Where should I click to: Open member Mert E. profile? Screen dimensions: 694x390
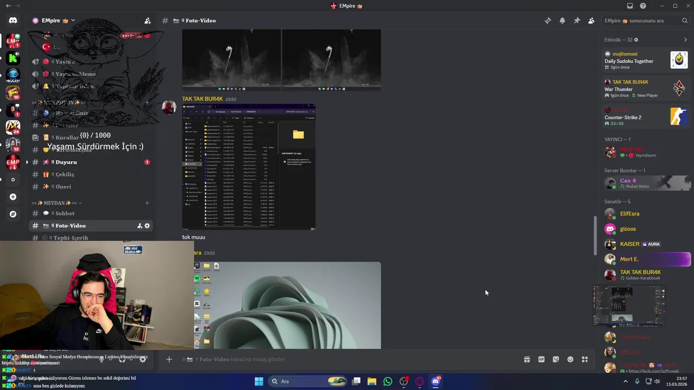646,259
